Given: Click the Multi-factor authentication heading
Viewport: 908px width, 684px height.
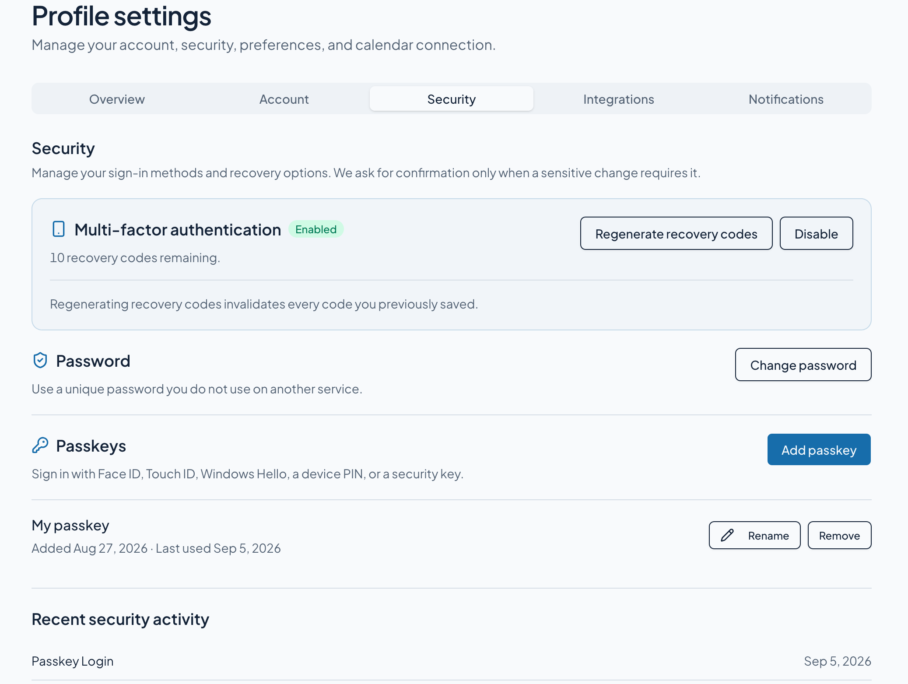Looking at the screenshot, I should [x=178, y=230].
